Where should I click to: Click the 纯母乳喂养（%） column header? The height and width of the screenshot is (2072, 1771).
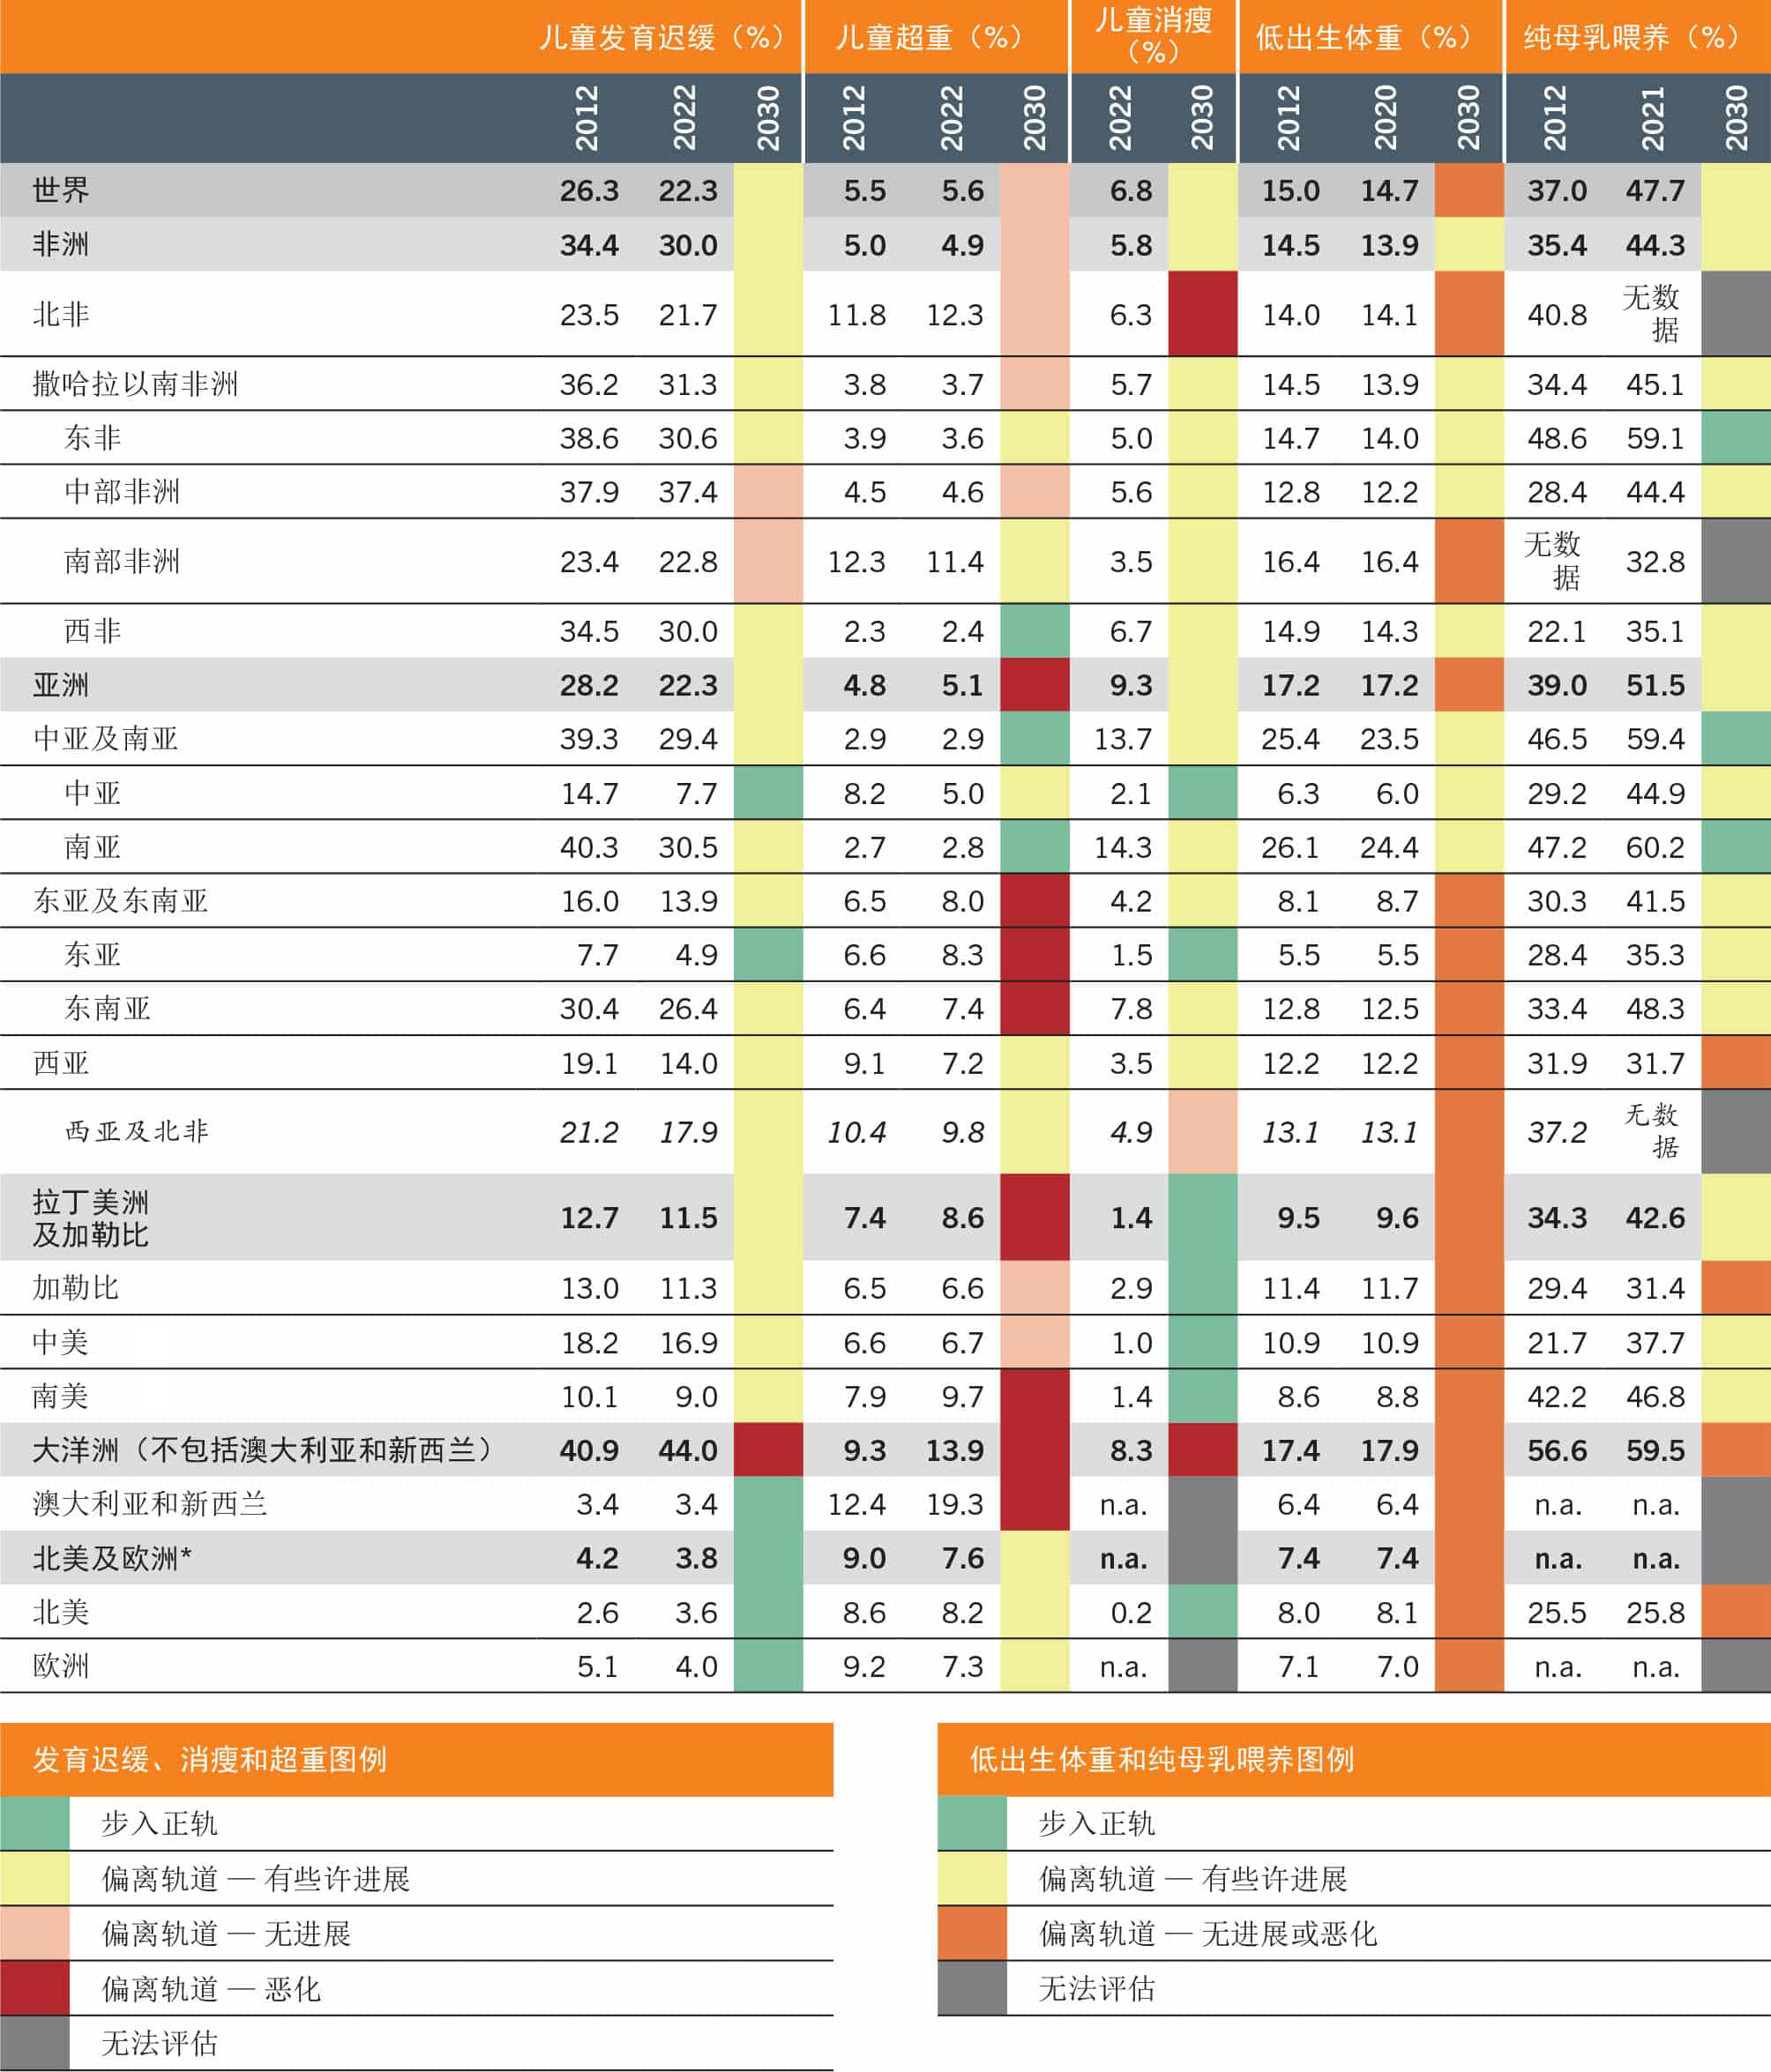[1632, 37]
